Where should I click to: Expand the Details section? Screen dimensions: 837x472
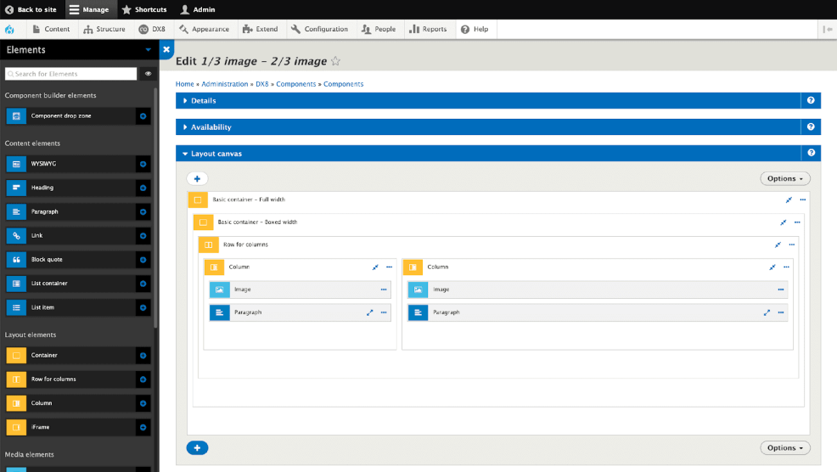point(203,101)
